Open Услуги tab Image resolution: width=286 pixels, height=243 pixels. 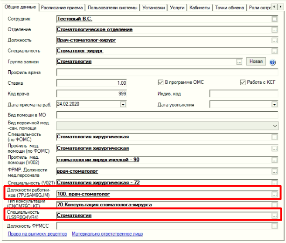tap(177, 7)
